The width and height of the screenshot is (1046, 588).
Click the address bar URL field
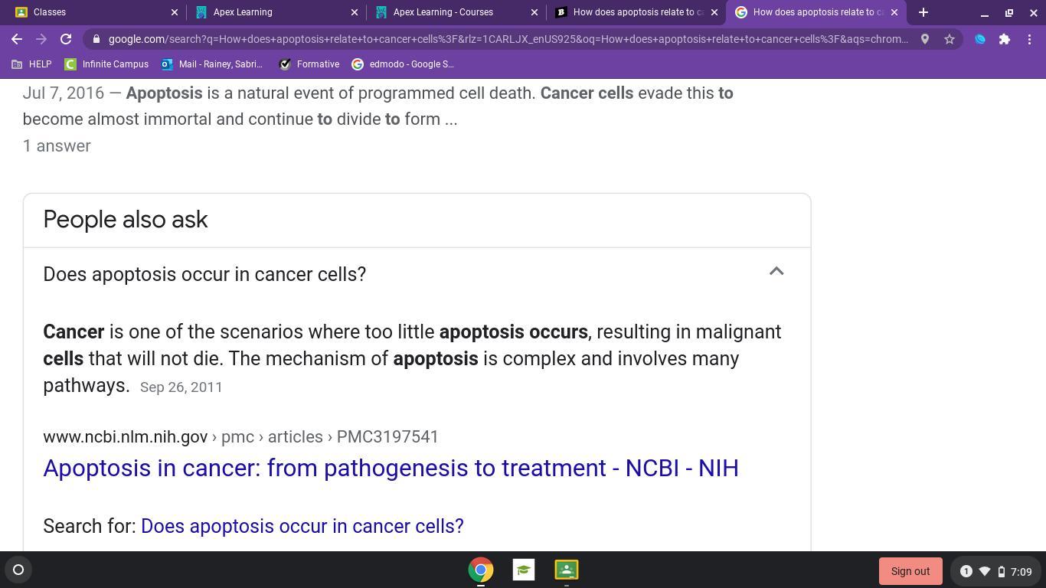[505, 39]
